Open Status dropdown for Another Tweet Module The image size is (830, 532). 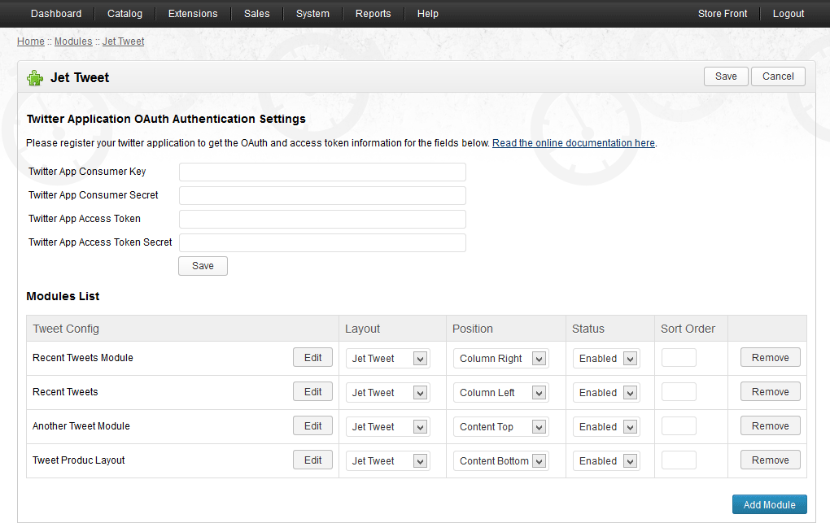[606, 427]
